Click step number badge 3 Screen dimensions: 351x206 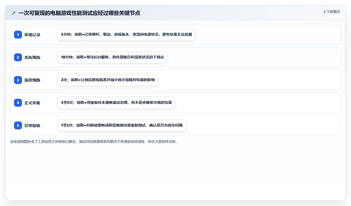pos(18,80)
